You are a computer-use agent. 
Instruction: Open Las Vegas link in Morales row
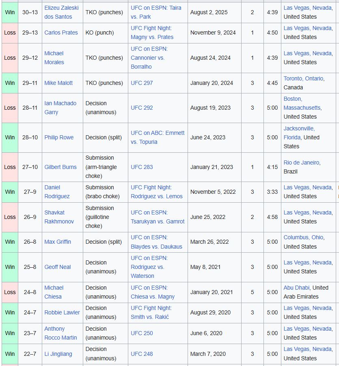point(308,53)
